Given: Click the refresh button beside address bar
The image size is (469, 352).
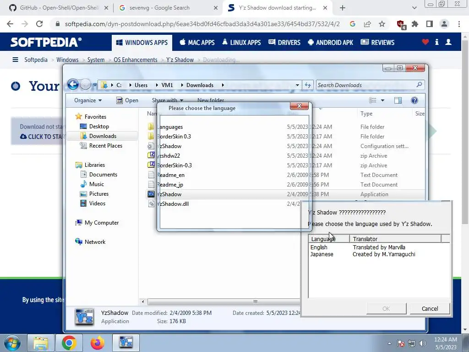Looking at the screenshot, I should [308, 85].
